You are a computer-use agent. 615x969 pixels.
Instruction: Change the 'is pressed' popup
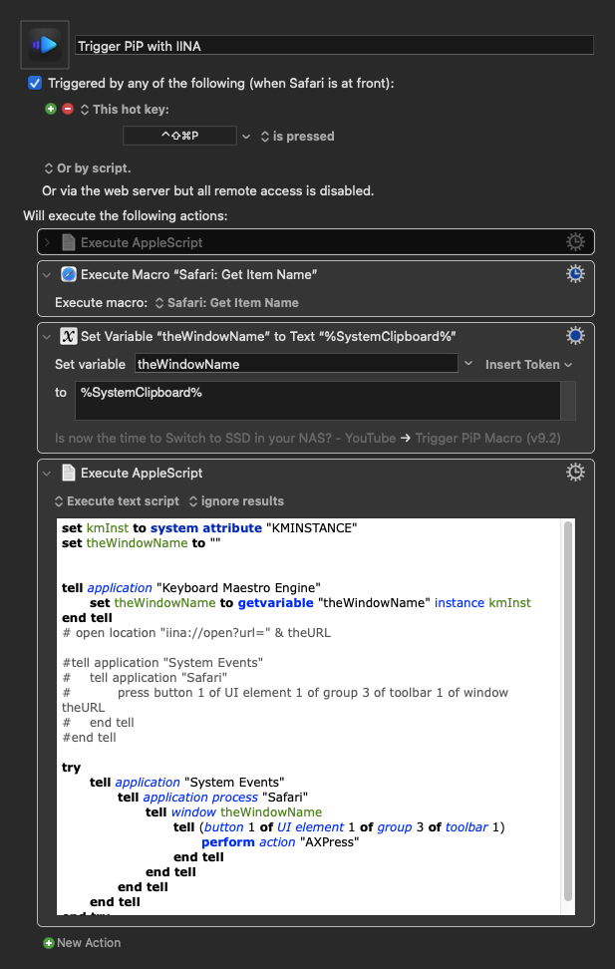click(x=297, y=136)
